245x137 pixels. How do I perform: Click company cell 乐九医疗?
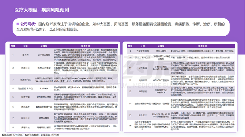pos(142,115)
